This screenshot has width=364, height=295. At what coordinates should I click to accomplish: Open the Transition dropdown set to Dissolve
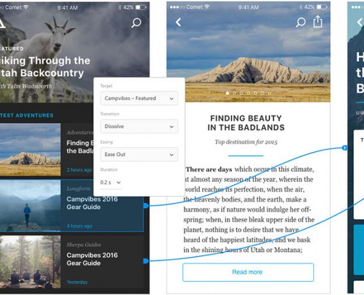(139, 126)
